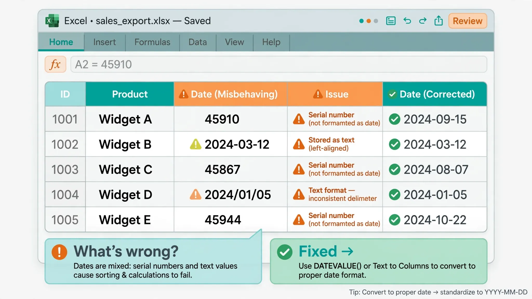Open the share upload icon
Viewport: 532px width, 299px height.
[438, 21]
